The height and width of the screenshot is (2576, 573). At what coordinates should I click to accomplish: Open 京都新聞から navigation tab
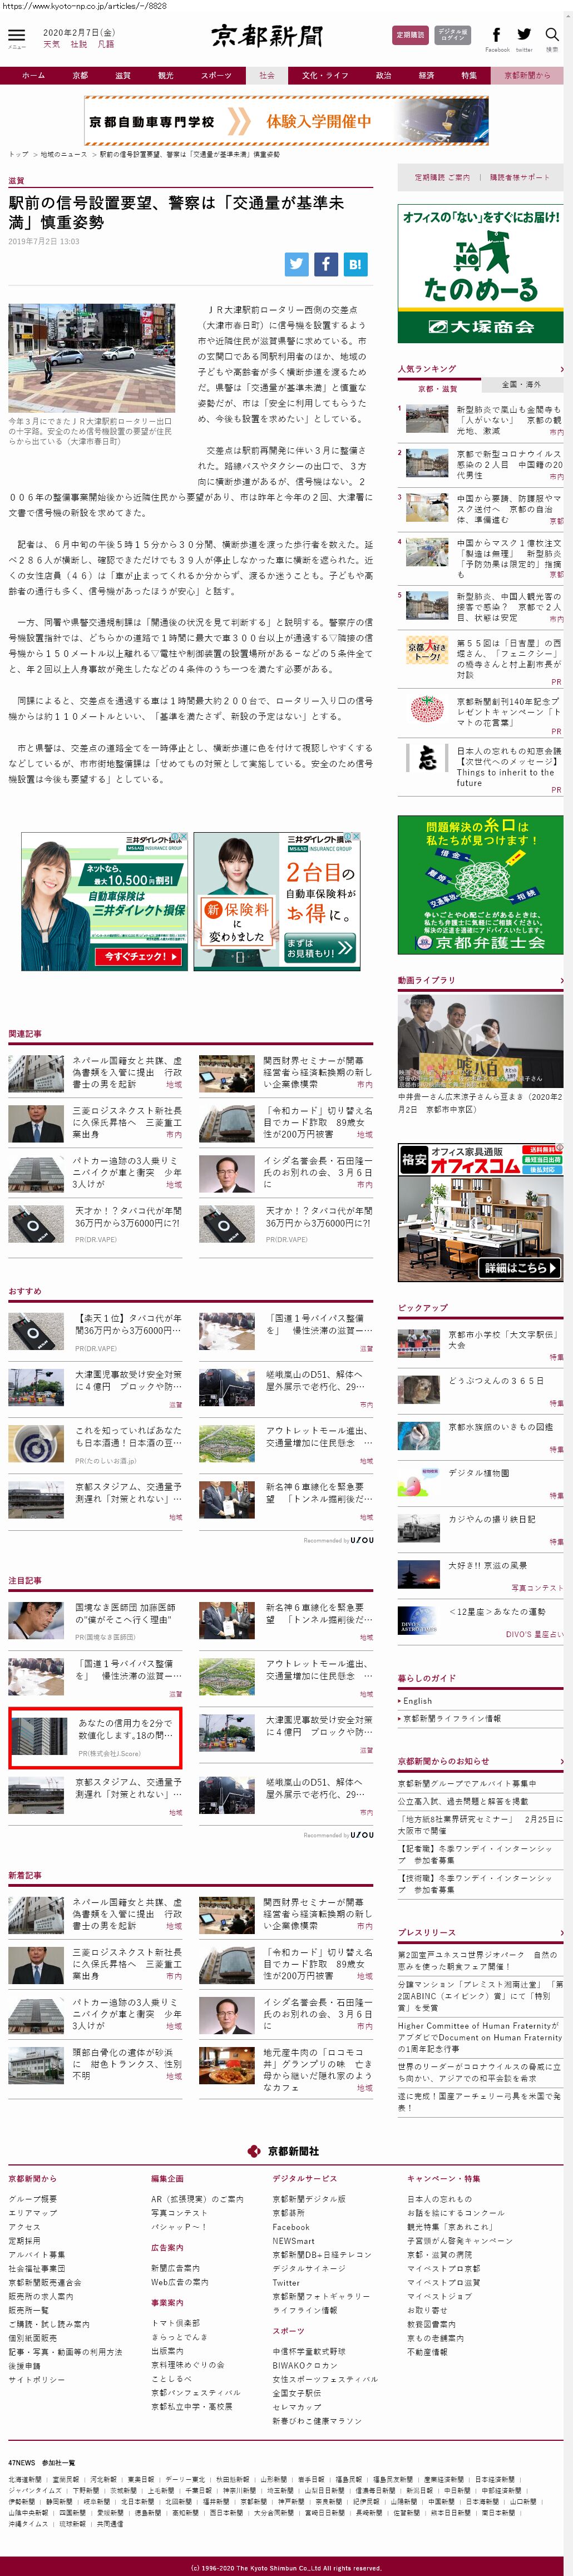[527, 75]
